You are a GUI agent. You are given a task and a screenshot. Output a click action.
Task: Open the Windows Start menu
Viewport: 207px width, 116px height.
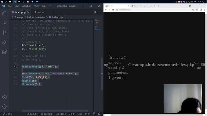(x=2, y=2)
